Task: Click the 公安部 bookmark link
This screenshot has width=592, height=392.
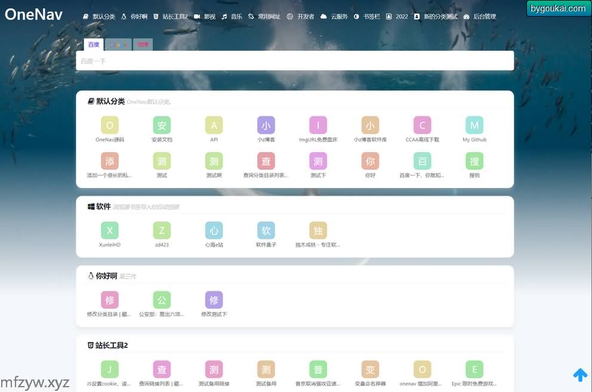Action: 162,314
